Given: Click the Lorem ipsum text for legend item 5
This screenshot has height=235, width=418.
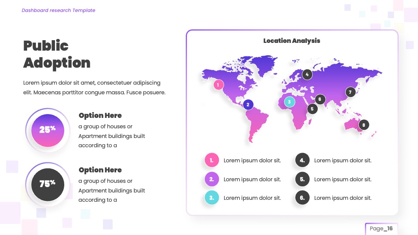Looking at the screenshot, I should pos(343,179).
